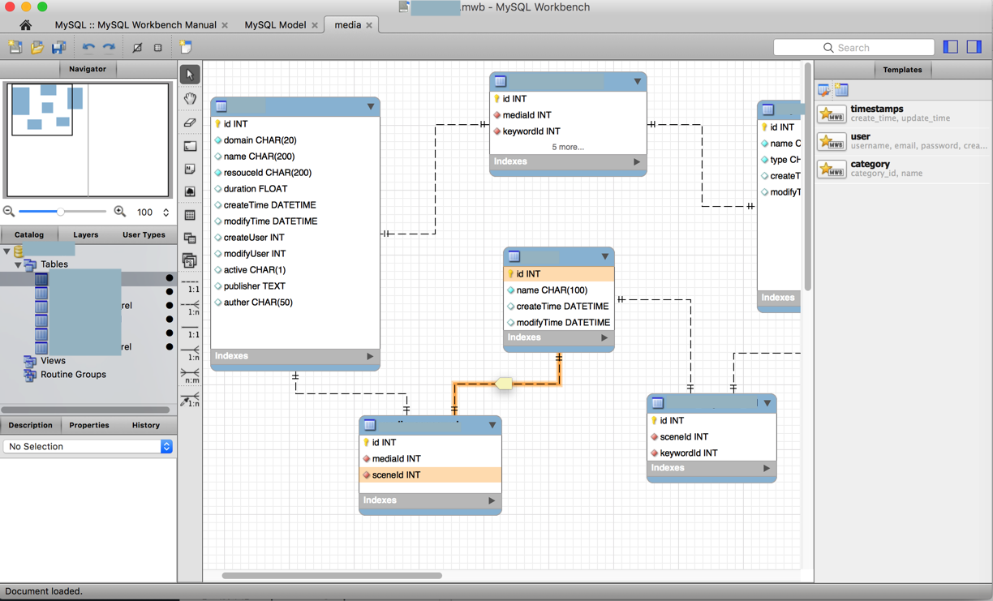Select the routine group tool

click(190, 261)
